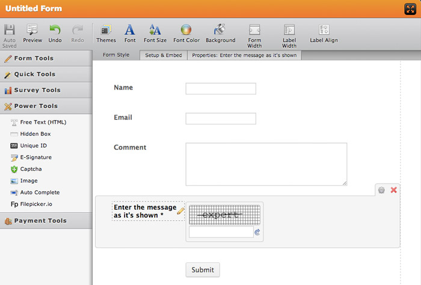Toggle fullscreen with the top-right icon

[410, 9]
